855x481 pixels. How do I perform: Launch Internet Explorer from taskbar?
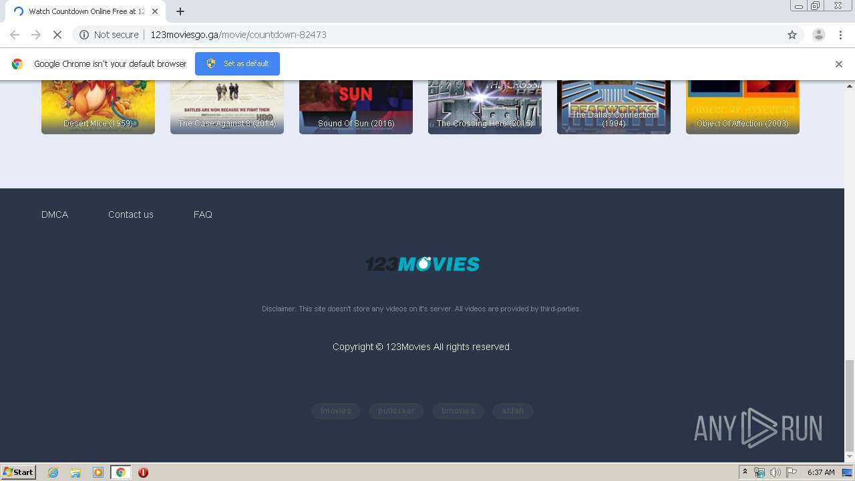coord(53,472)
